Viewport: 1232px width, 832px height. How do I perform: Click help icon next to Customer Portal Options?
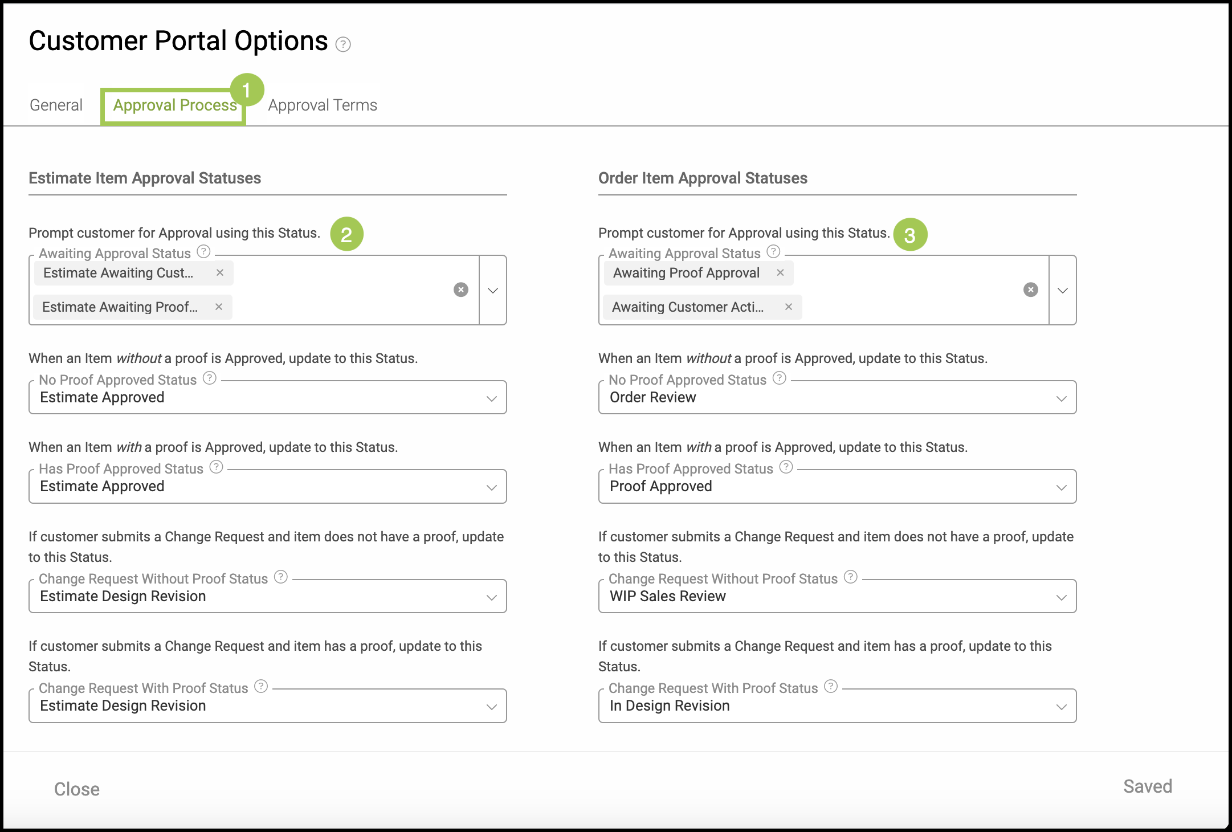[x=342, y=44]
